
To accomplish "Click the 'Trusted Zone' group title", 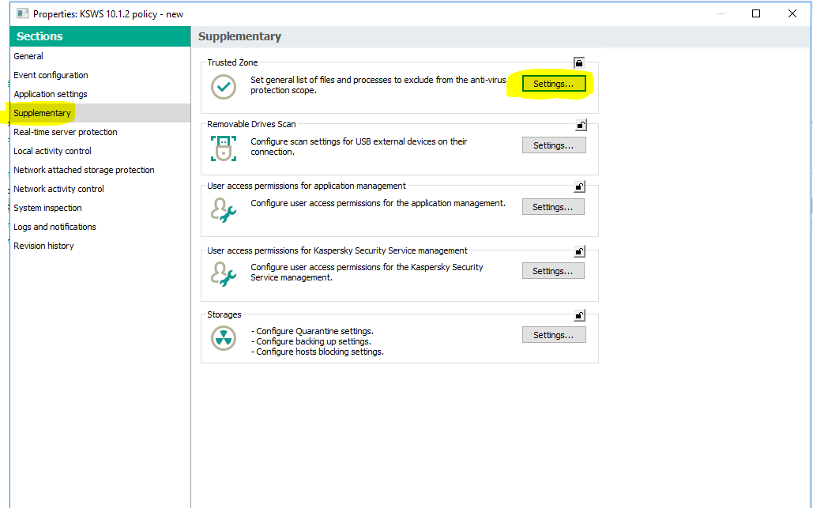I will [x=232, y=62].
